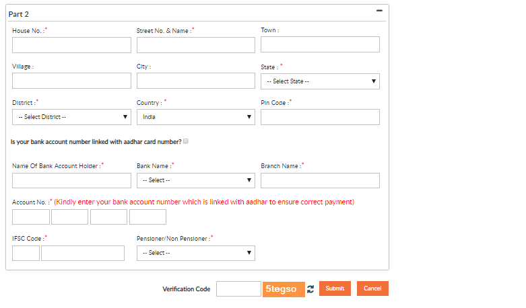
Task: Open the Select District dropdown
Action: (x=71, y=117)
